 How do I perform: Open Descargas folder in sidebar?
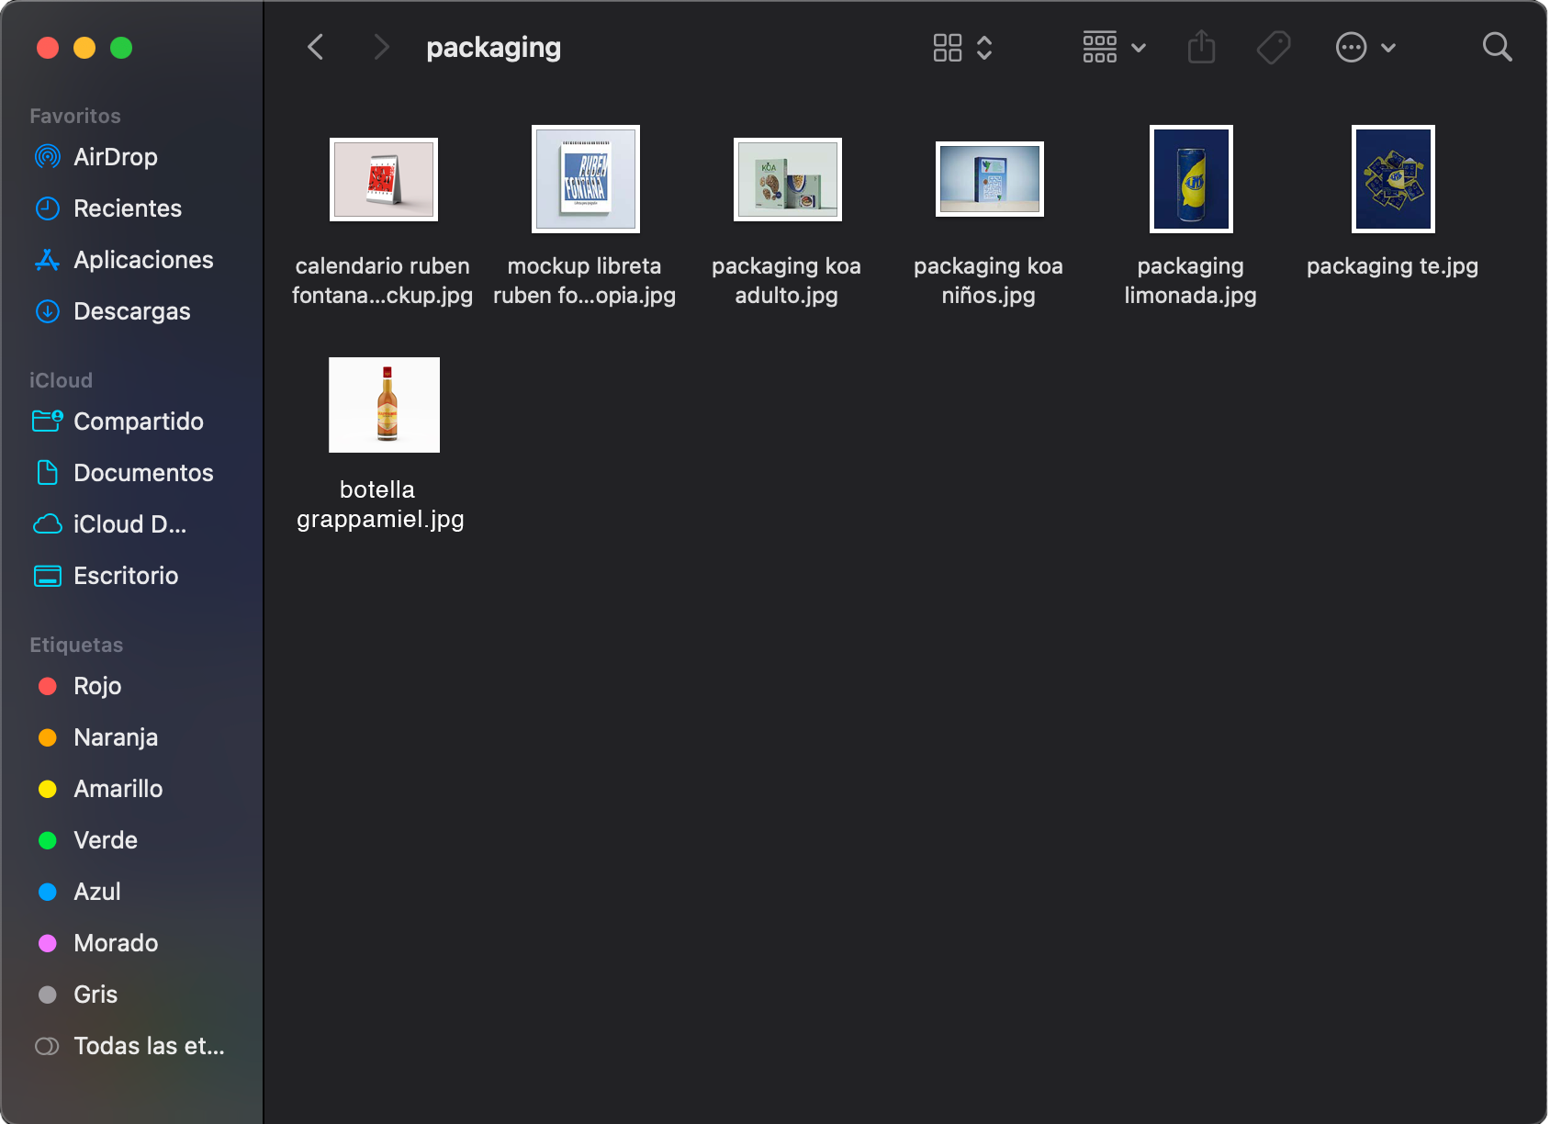[131, 311]
